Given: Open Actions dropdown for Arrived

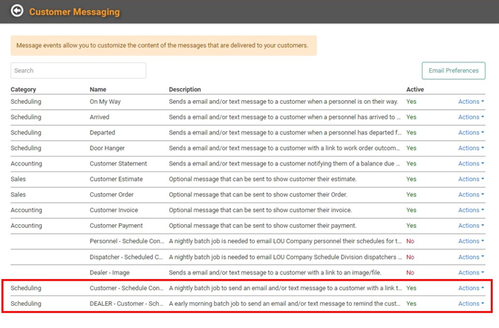Looking at the screenshot, I should pos(471,117).
